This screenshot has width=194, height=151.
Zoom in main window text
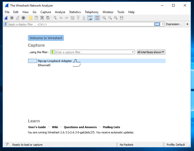coord(104,18)
